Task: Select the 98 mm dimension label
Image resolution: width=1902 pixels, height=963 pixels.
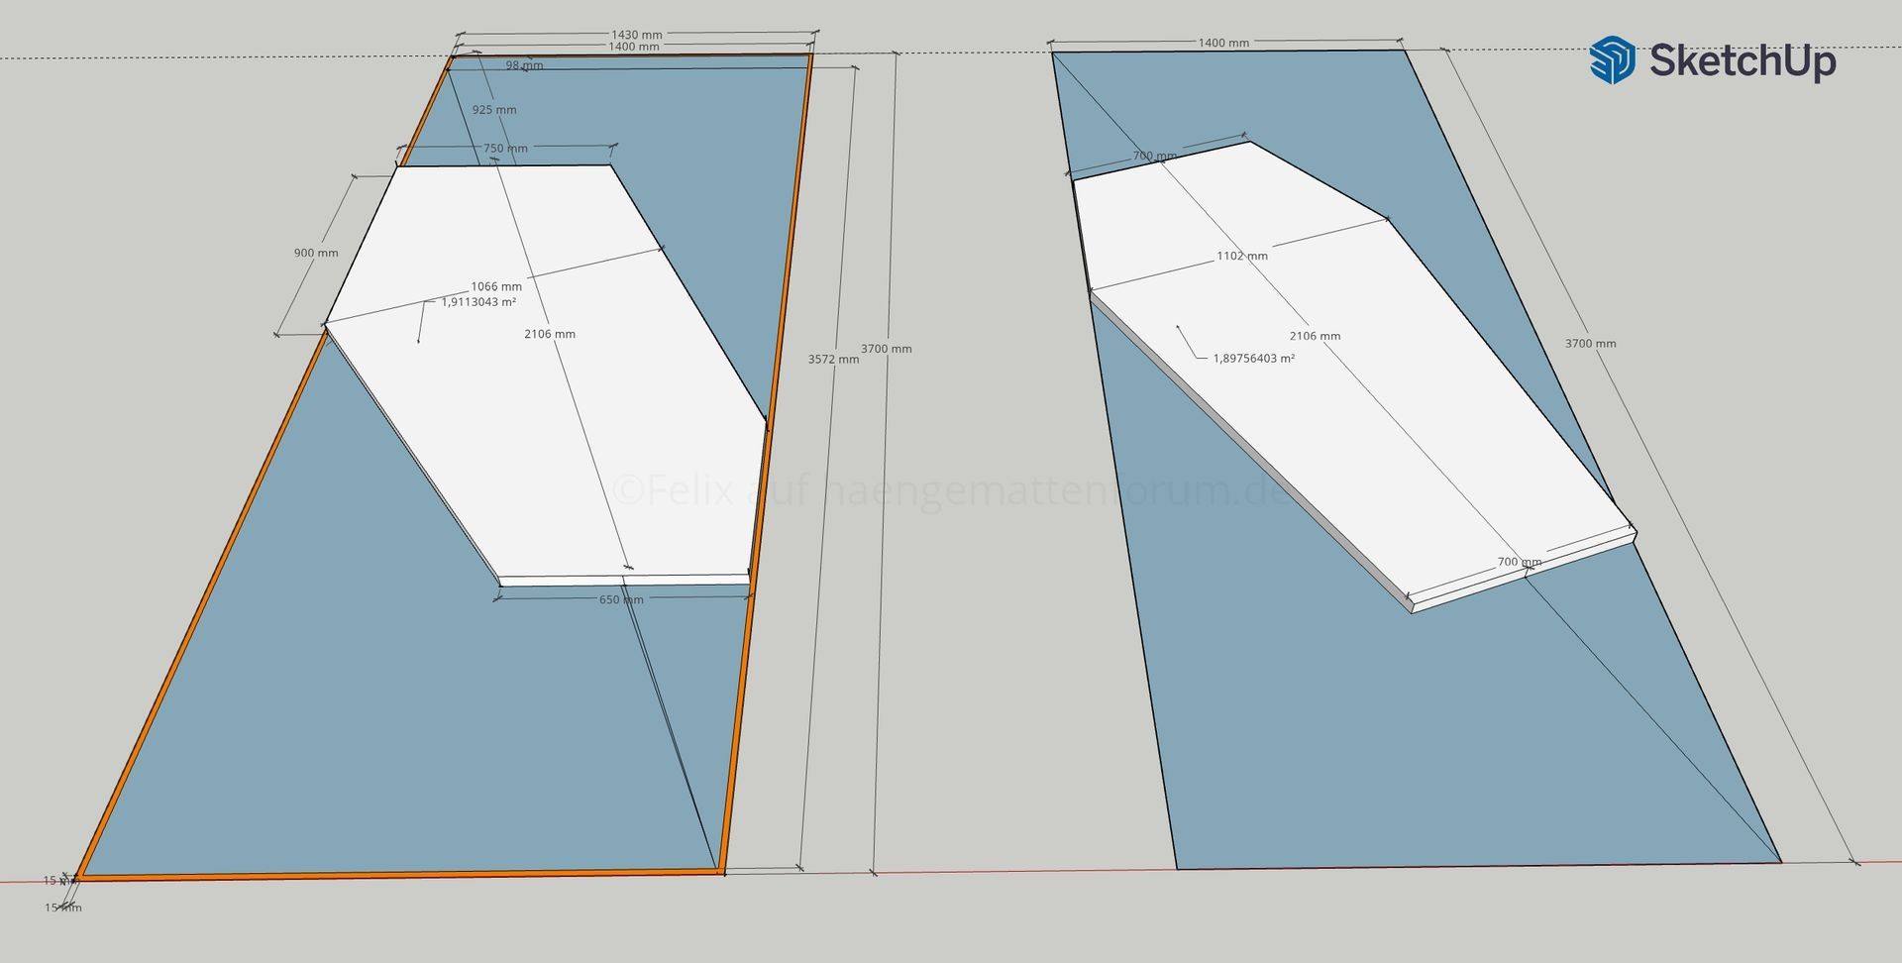Action: click(x=524, y=65)
